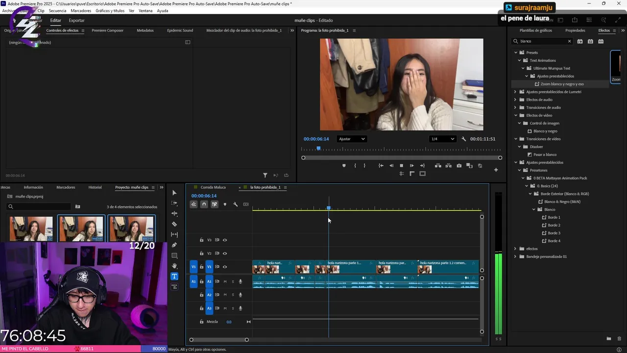Go to Out point in Program monitor
This screenshot has height=353, width=627.
(422, 166)
